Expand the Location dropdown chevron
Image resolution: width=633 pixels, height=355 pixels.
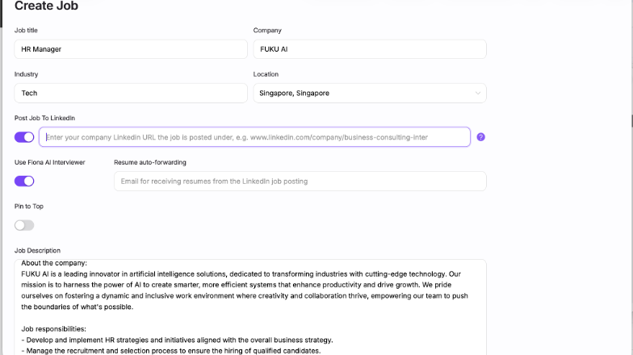tap(477, 94)
